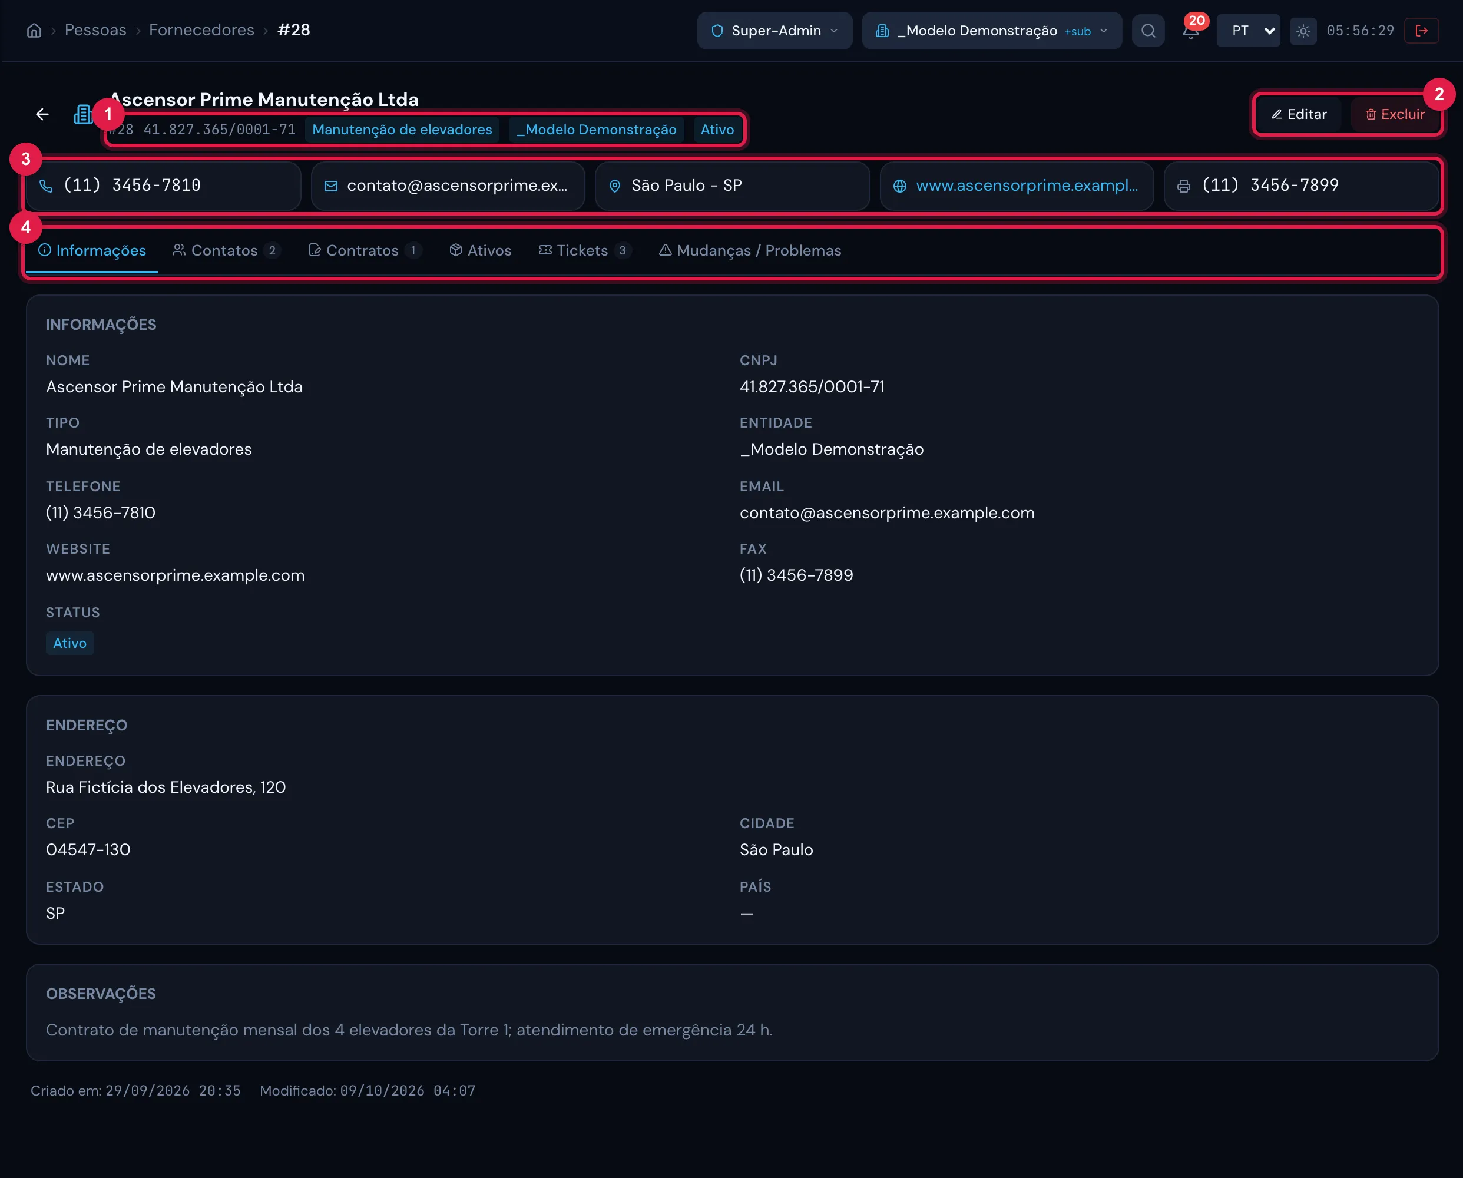The image size is (1463, 1178).
Task: Open the search magnifier icon
Action: pos(1148,31)
